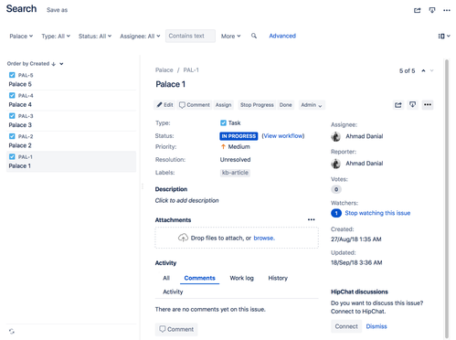The image size is (456, 340).
Task: Click the watchers count badge
Action: tap(336, 213)
